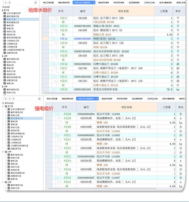Viewport: 189px width, 202px height.
Task: Select 通风及防排烟工程 under 1#楼 in lower tree
Action: click(x=17, y=173)
